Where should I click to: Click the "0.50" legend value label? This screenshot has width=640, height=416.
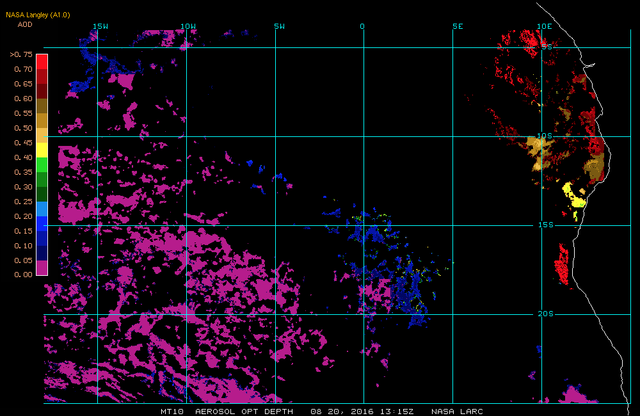pyautogui.click(x=23, y=128)
